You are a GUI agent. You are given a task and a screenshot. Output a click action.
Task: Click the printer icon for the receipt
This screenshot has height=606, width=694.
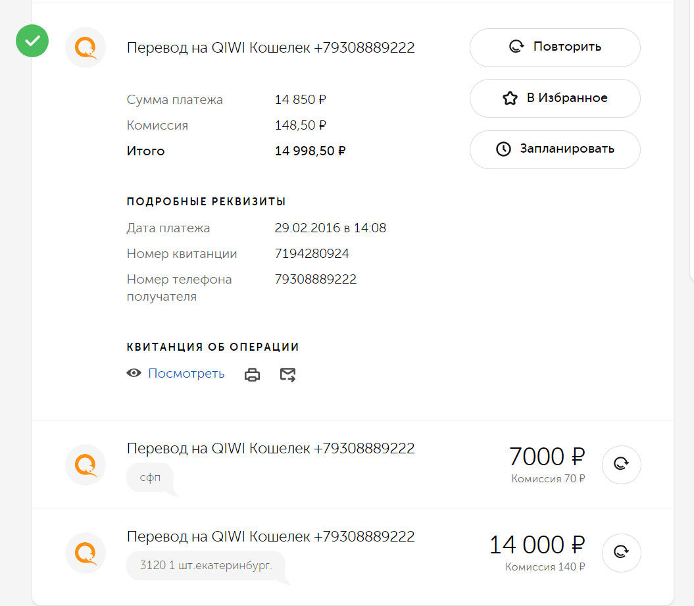point(253,374)
